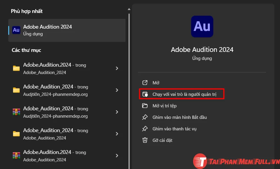Click the results list vertical scrollbar
Viewport: 280px width, 169px height.
(x=129, y=91)
